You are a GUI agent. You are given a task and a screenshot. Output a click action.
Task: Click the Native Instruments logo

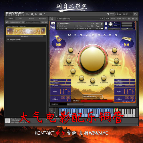[x=136, y=14]
